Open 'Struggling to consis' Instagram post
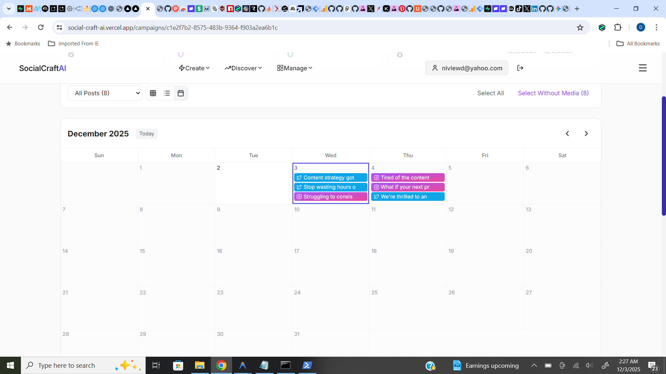Viewport: 666px width, 374px height. 330,197
